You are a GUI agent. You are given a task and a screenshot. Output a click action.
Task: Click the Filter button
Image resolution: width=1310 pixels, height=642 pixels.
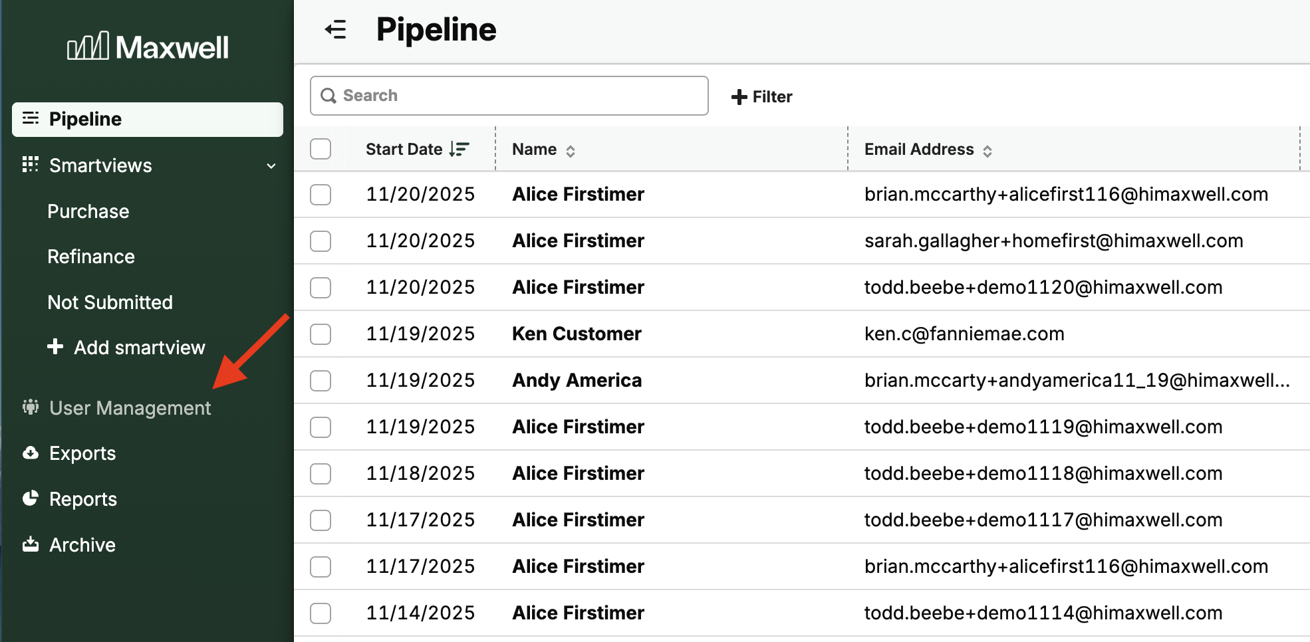[762, 97]
